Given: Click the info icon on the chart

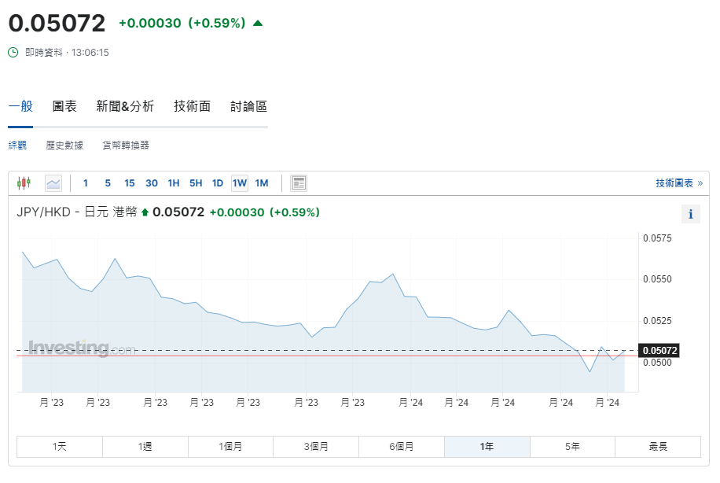Looking at the screenshot, I should coord(690,213).
